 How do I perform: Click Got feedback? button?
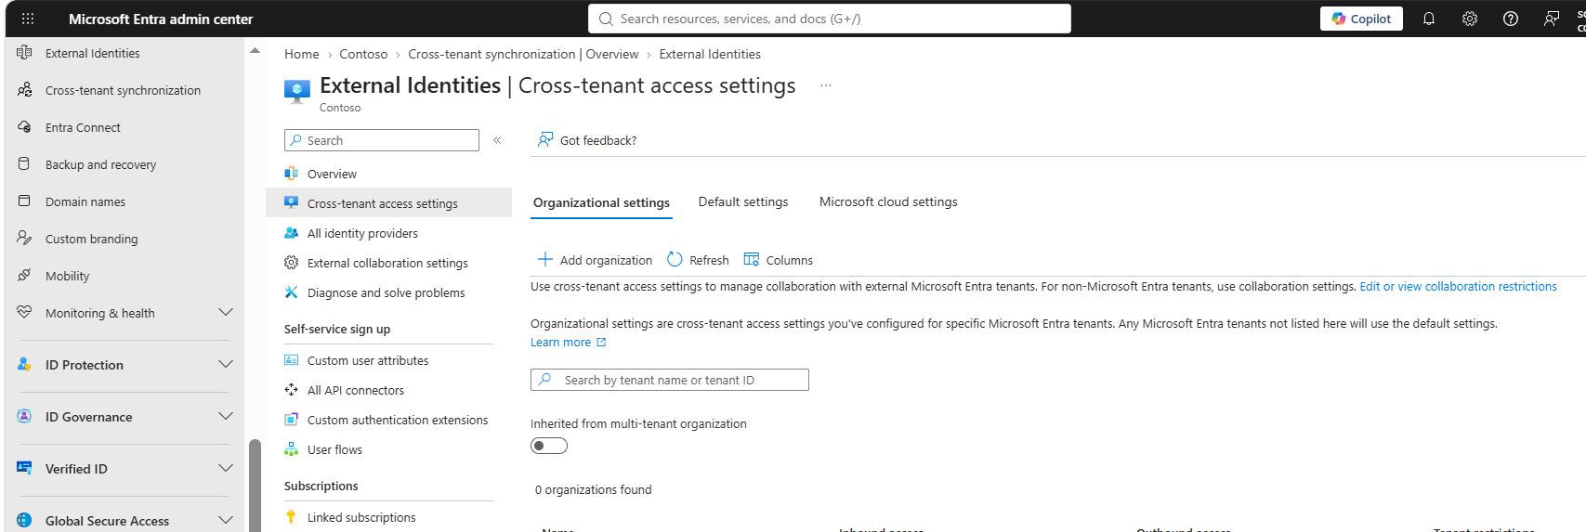587,140
